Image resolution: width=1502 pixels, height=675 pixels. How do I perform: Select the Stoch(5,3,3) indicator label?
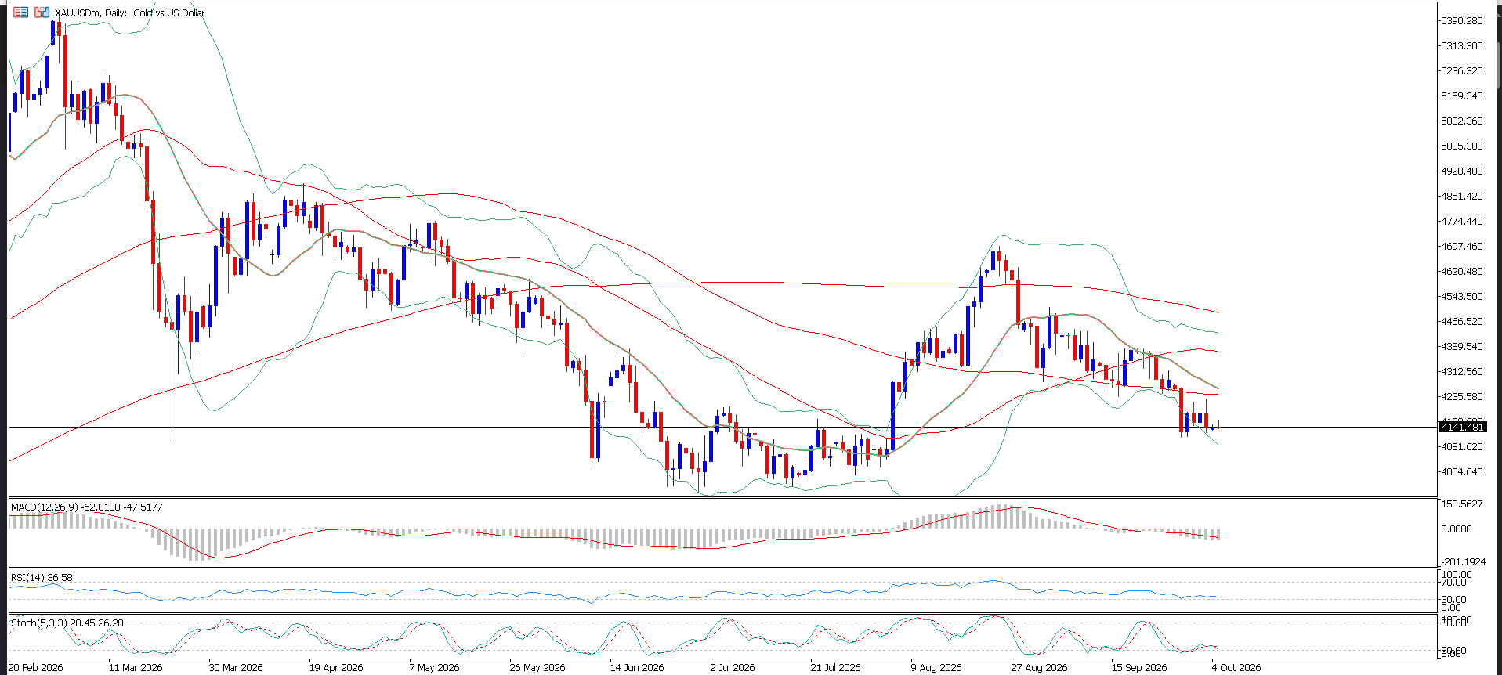pyautogui.click(x=67, y=623)
